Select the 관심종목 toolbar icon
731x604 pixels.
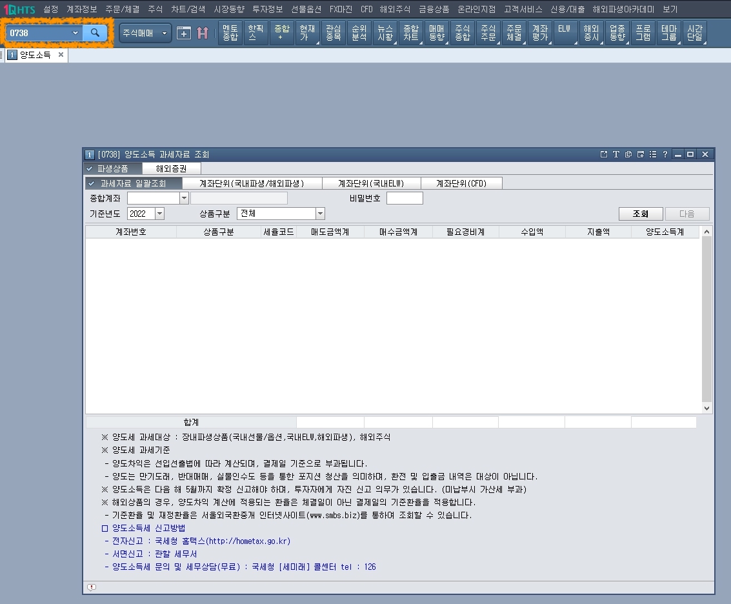pyautogui.click(x=333, y=33)
